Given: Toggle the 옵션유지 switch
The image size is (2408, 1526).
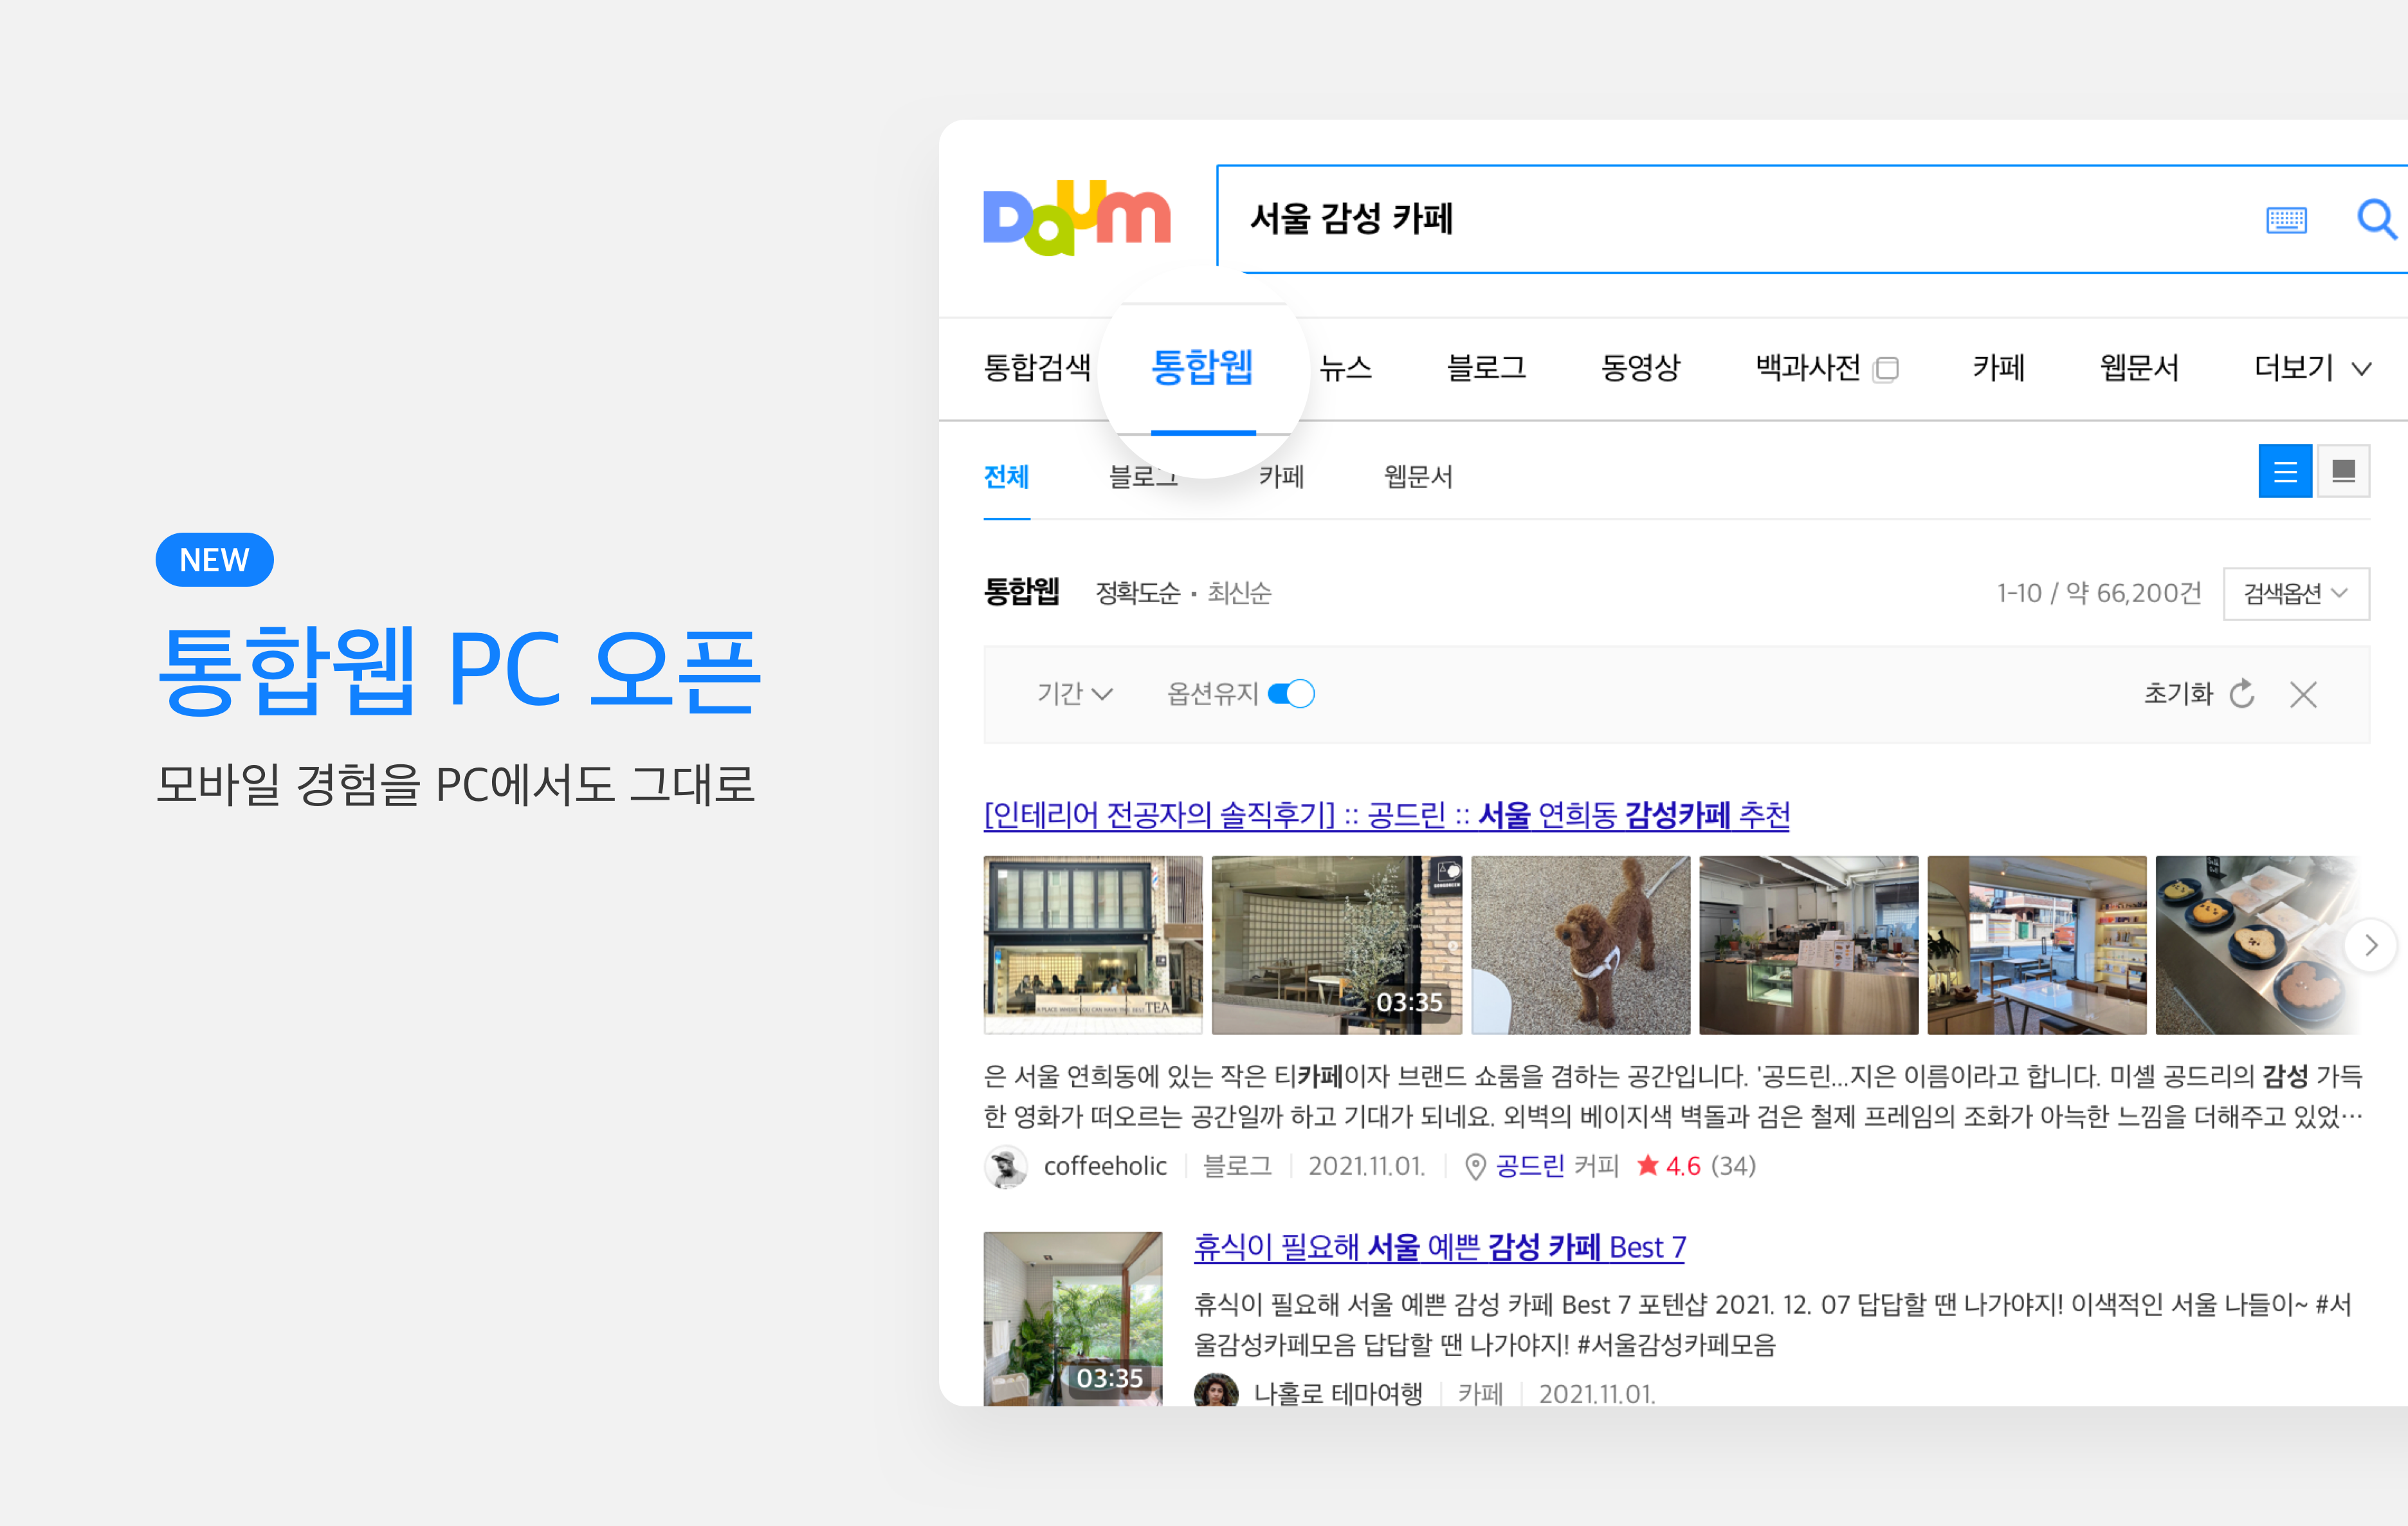Looking at the screenshot, I should pyautogui.click(x=1291, y=693).
